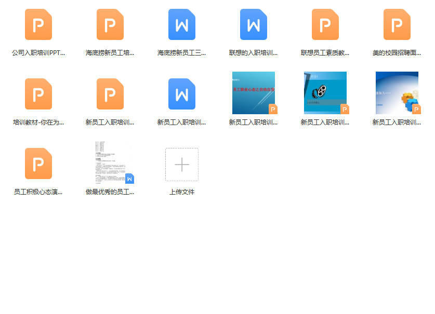This screenshot has width=435, height=314.
Task: Open the blue W icon for 新员工入职培训
Action: pyautogui.click(x=182, y=94)
